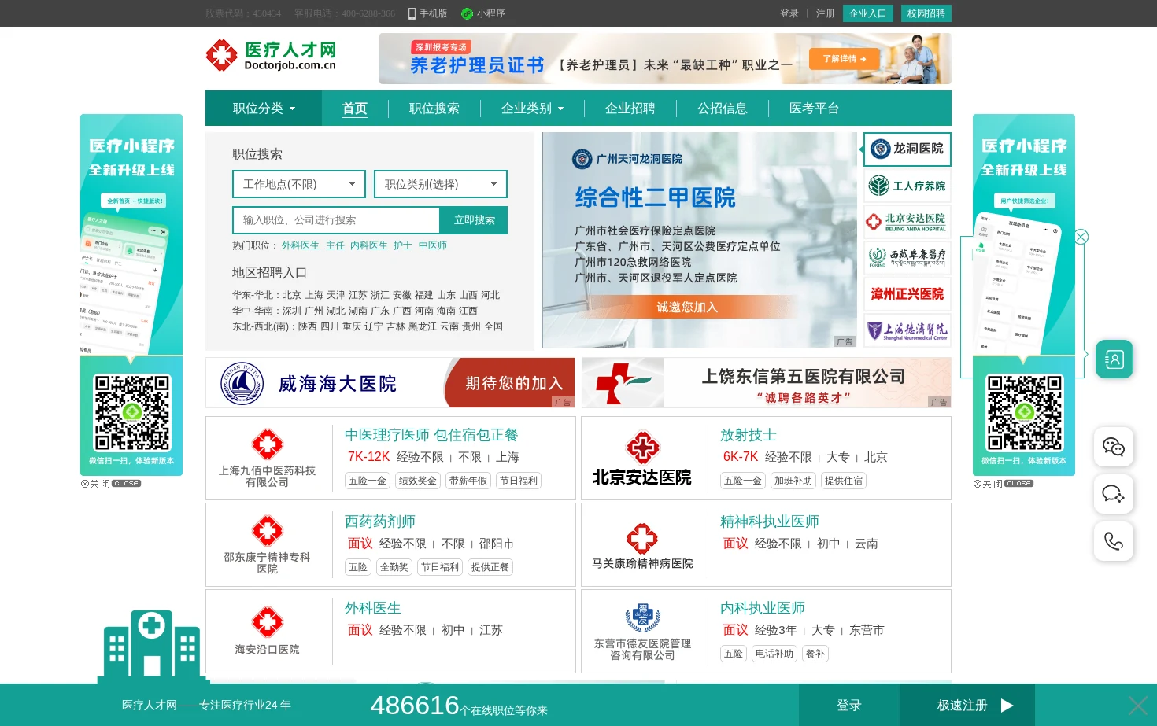Close the right side ad via 关闭
Screen dimensions: 1157x726
(x=1004, y=484)
